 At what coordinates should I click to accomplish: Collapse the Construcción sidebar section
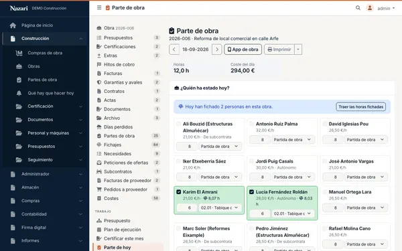(46, 39)
